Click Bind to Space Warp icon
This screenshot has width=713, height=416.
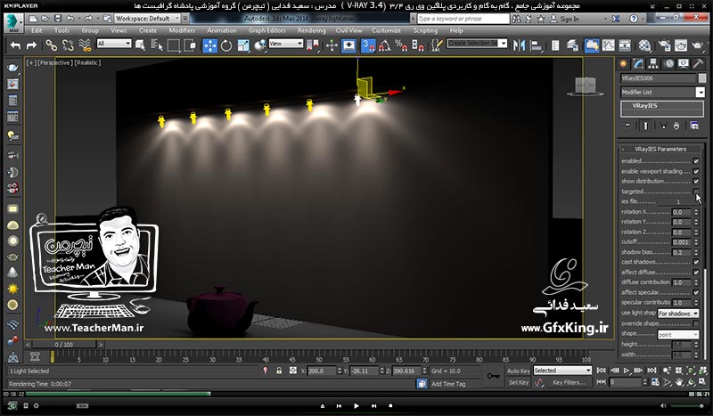point(85,45)
